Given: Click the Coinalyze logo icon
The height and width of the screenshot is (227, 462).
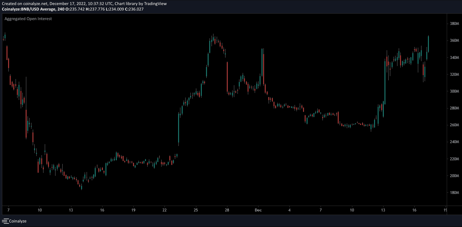Looking at the screenshot, I should pyautogui.click(x=5, y=221).
